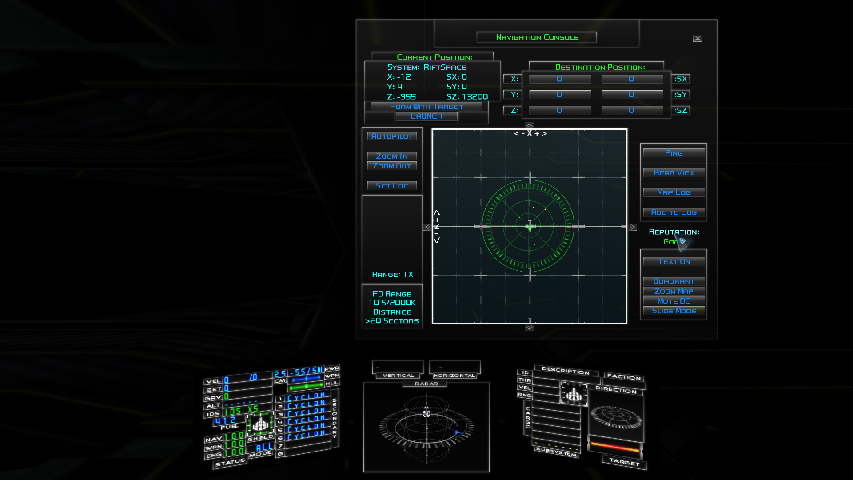The image size is (853, 480).
Task: Click the Launch button
Action: click(426, 116)
